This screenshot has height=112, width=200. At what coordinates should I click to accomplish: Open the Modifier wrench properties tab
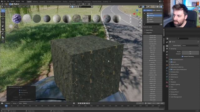click(167, 68)
